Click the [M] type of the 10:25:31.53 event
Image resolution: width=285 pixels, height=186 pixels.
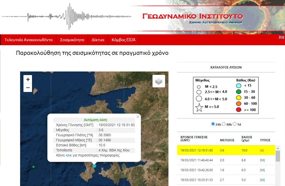tap(262, 179)
